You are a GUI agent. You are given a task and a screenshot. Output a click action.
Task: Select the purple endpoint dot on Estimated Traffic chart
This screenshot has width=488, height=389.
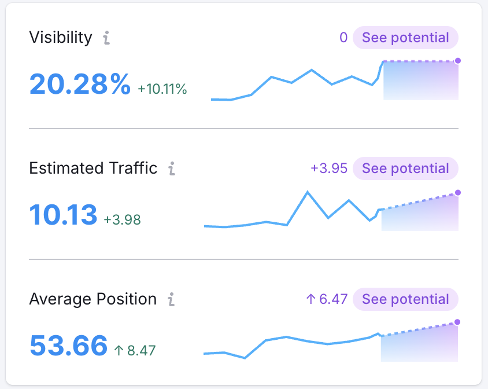tap(458, 193)
